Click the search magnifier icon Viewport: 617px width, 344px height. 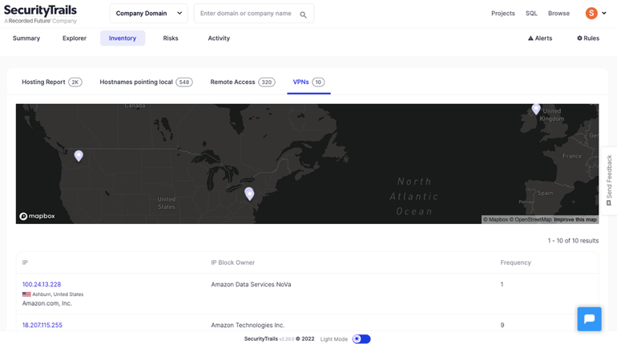point(303,15)
